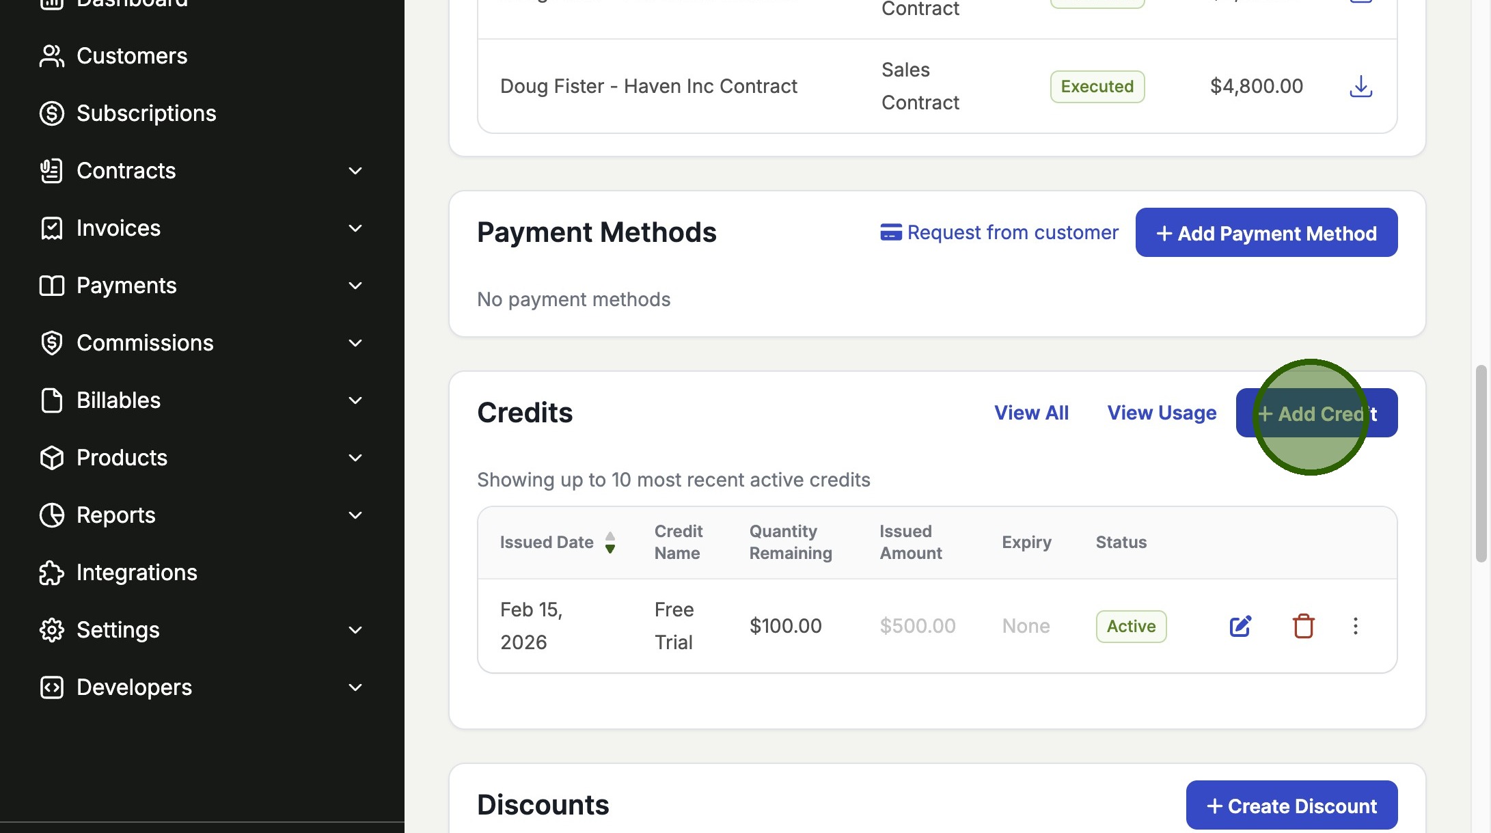Click the Request from customer card icon
Viewport: 1491px width, 833px height.
890,233
